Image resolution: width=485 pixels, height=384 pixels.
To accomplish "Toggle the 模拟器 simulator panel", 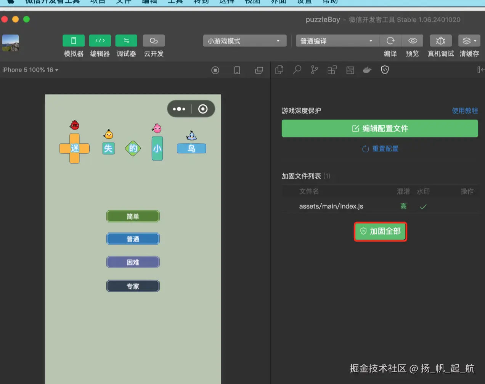I will pyautogui.click(x=74, y=41).
